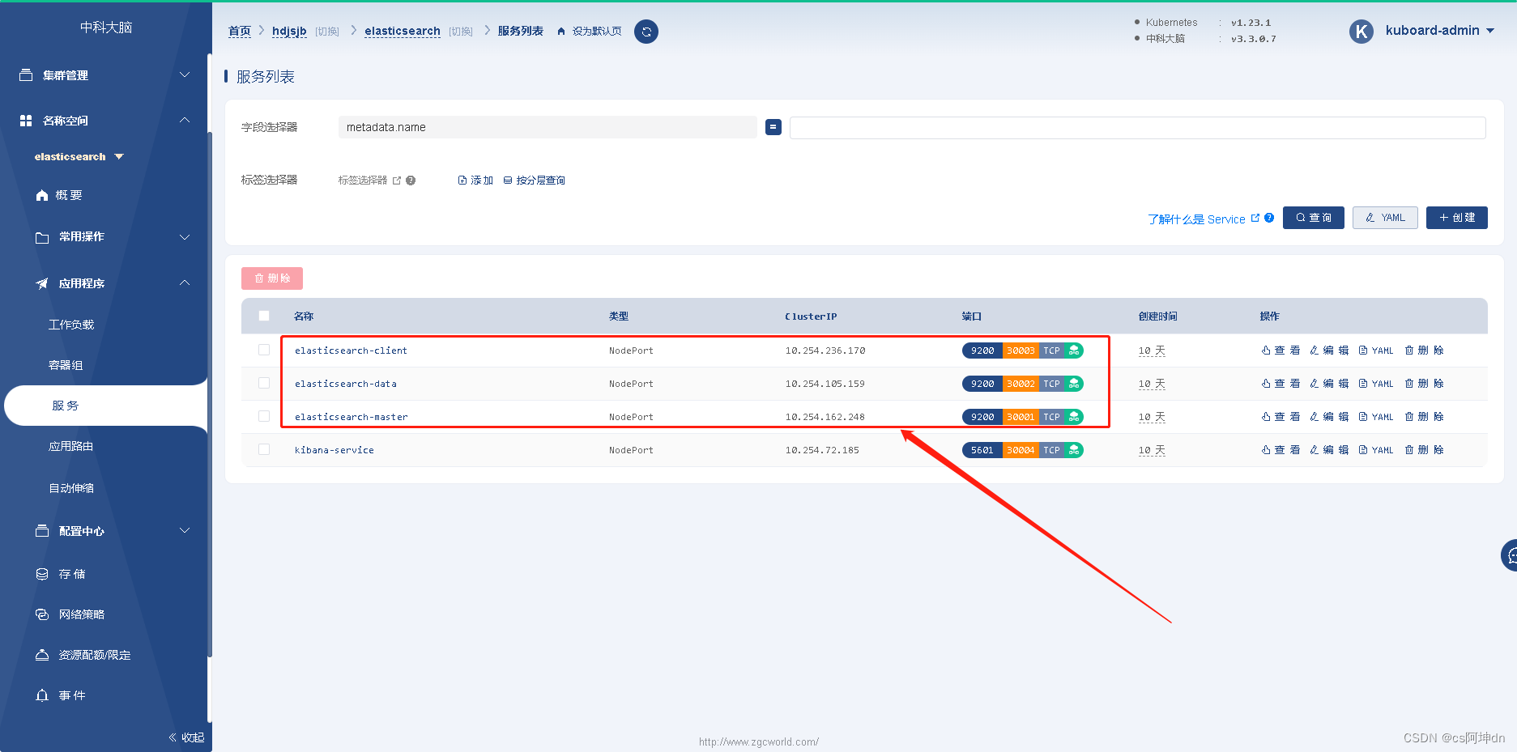Open 容器组 in the sidebar
Screen dimensions: 1517x752
pos(66,365)
